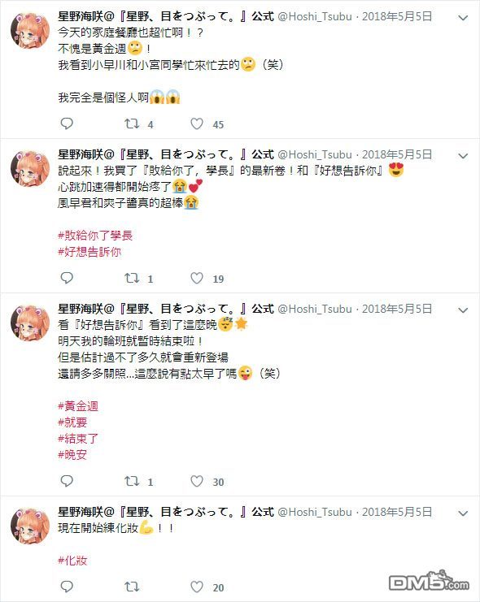
Task: Retweet the tweet with 30 likes
Action: 132,481
